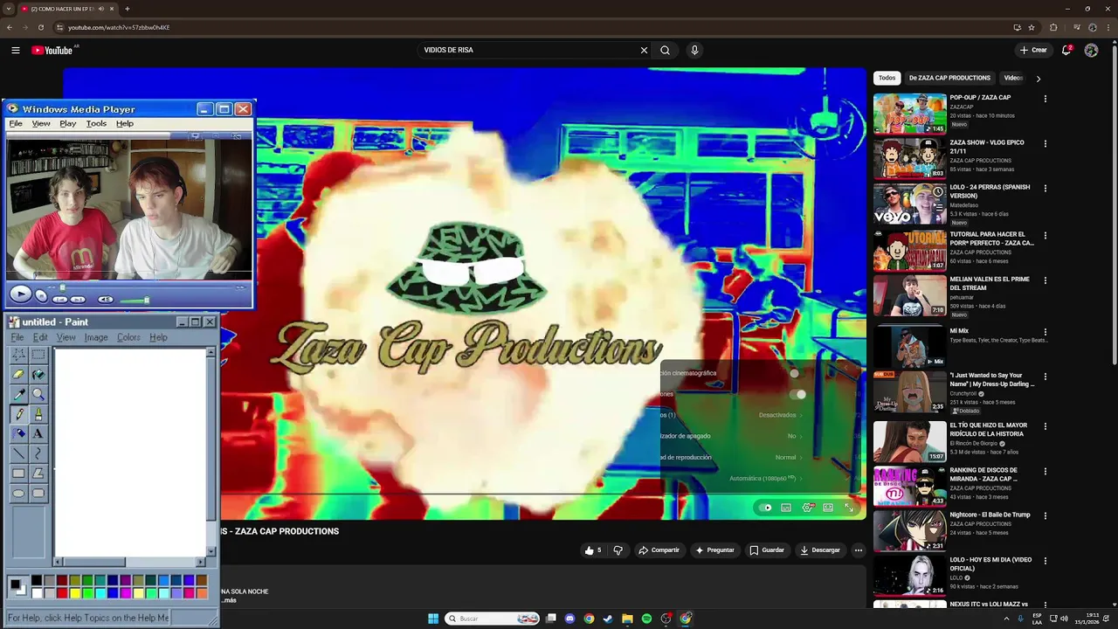Pick the Polygon tool in Paint
Image resolution: width=1118 pixels, height=629 pixels.
(38, 473)
